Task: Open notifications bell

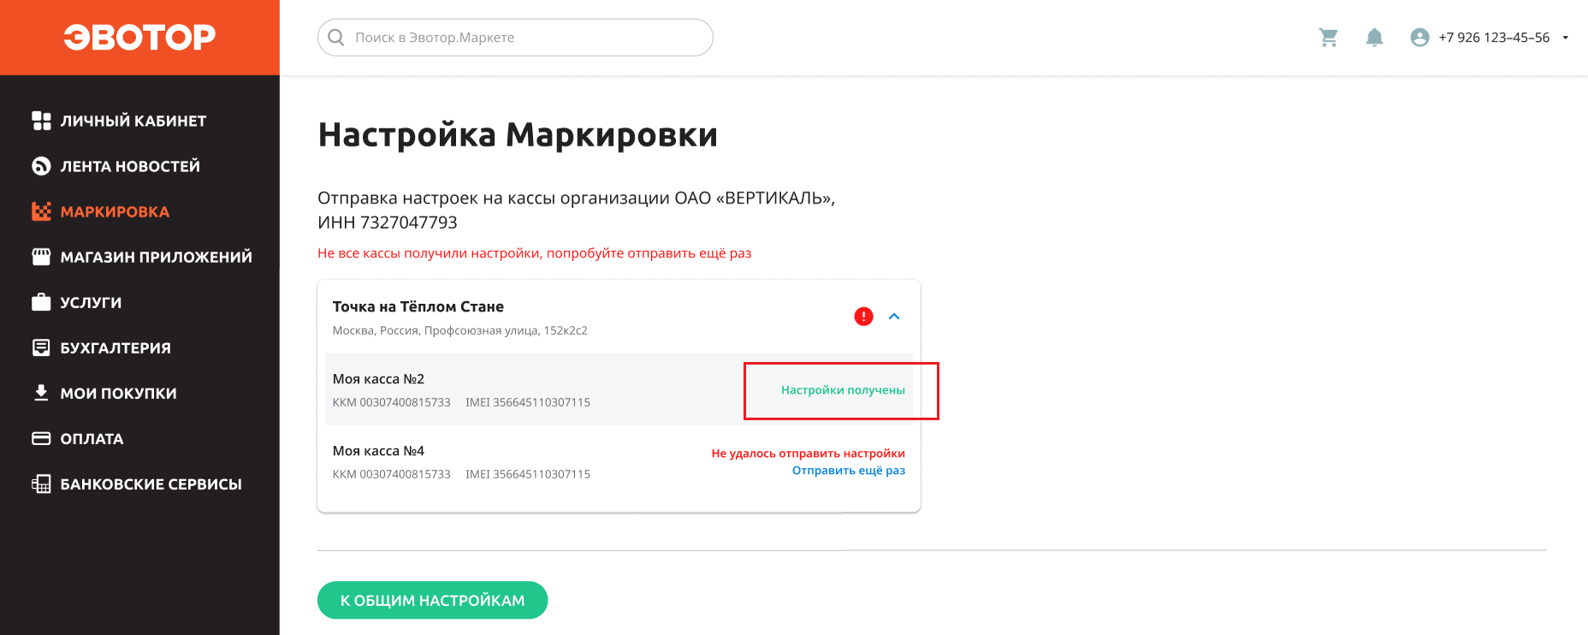Action: point(1374,38)
